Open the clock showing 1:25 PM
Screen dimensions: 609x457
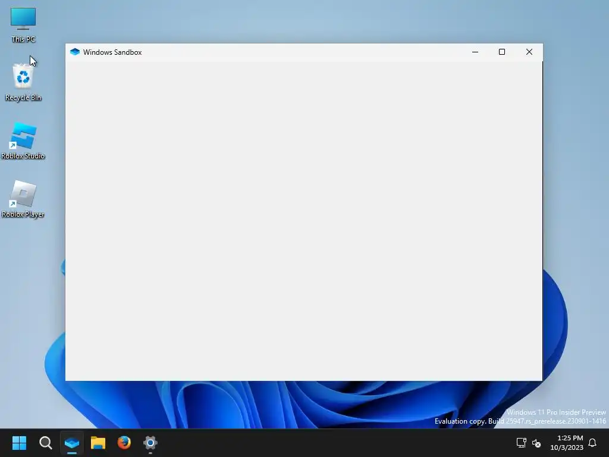tap(567, 443)
